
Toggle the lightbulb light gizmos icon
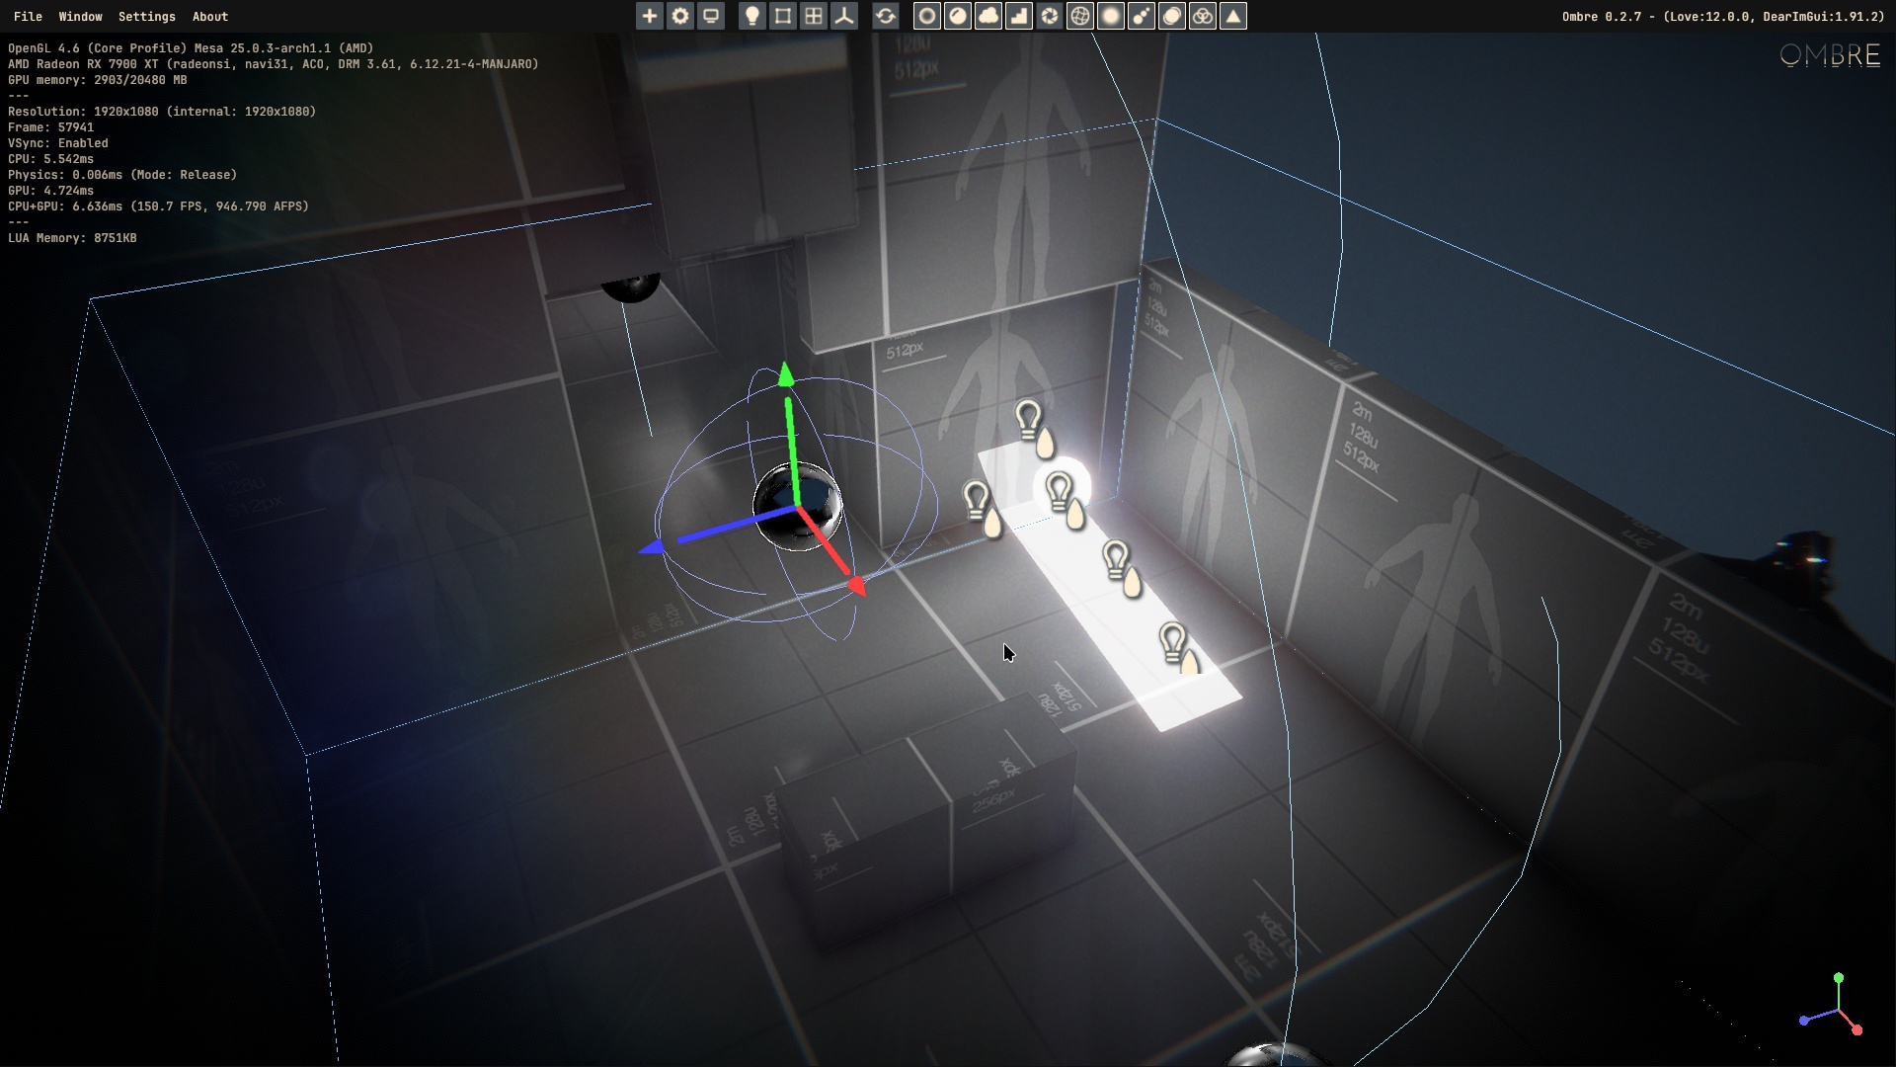pyautogui.click(x=752, y=16)
